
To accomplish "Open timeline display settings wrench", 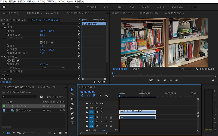I will coord(106,96).
